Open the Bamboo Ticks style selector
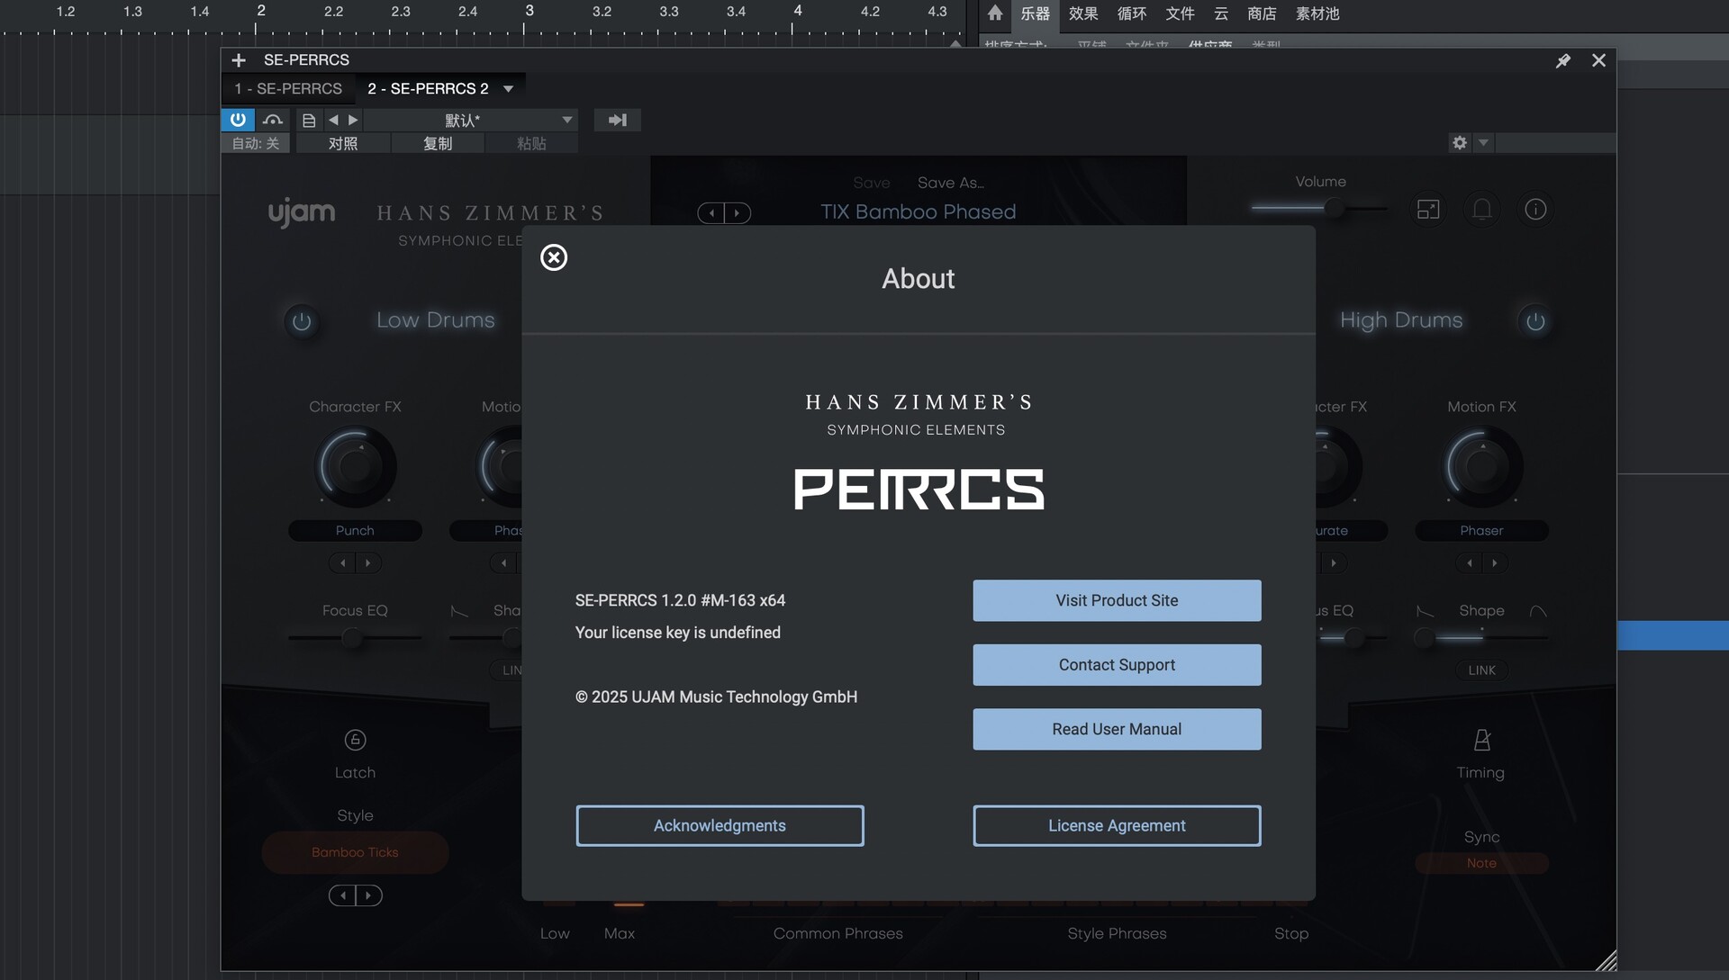Screen dimensions: 1729x980 (355, 852)
